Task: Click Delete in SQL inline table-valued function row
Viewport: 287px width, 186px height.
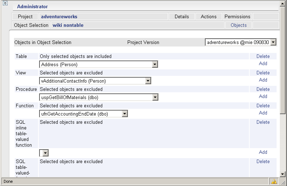Action: (263, 122)
